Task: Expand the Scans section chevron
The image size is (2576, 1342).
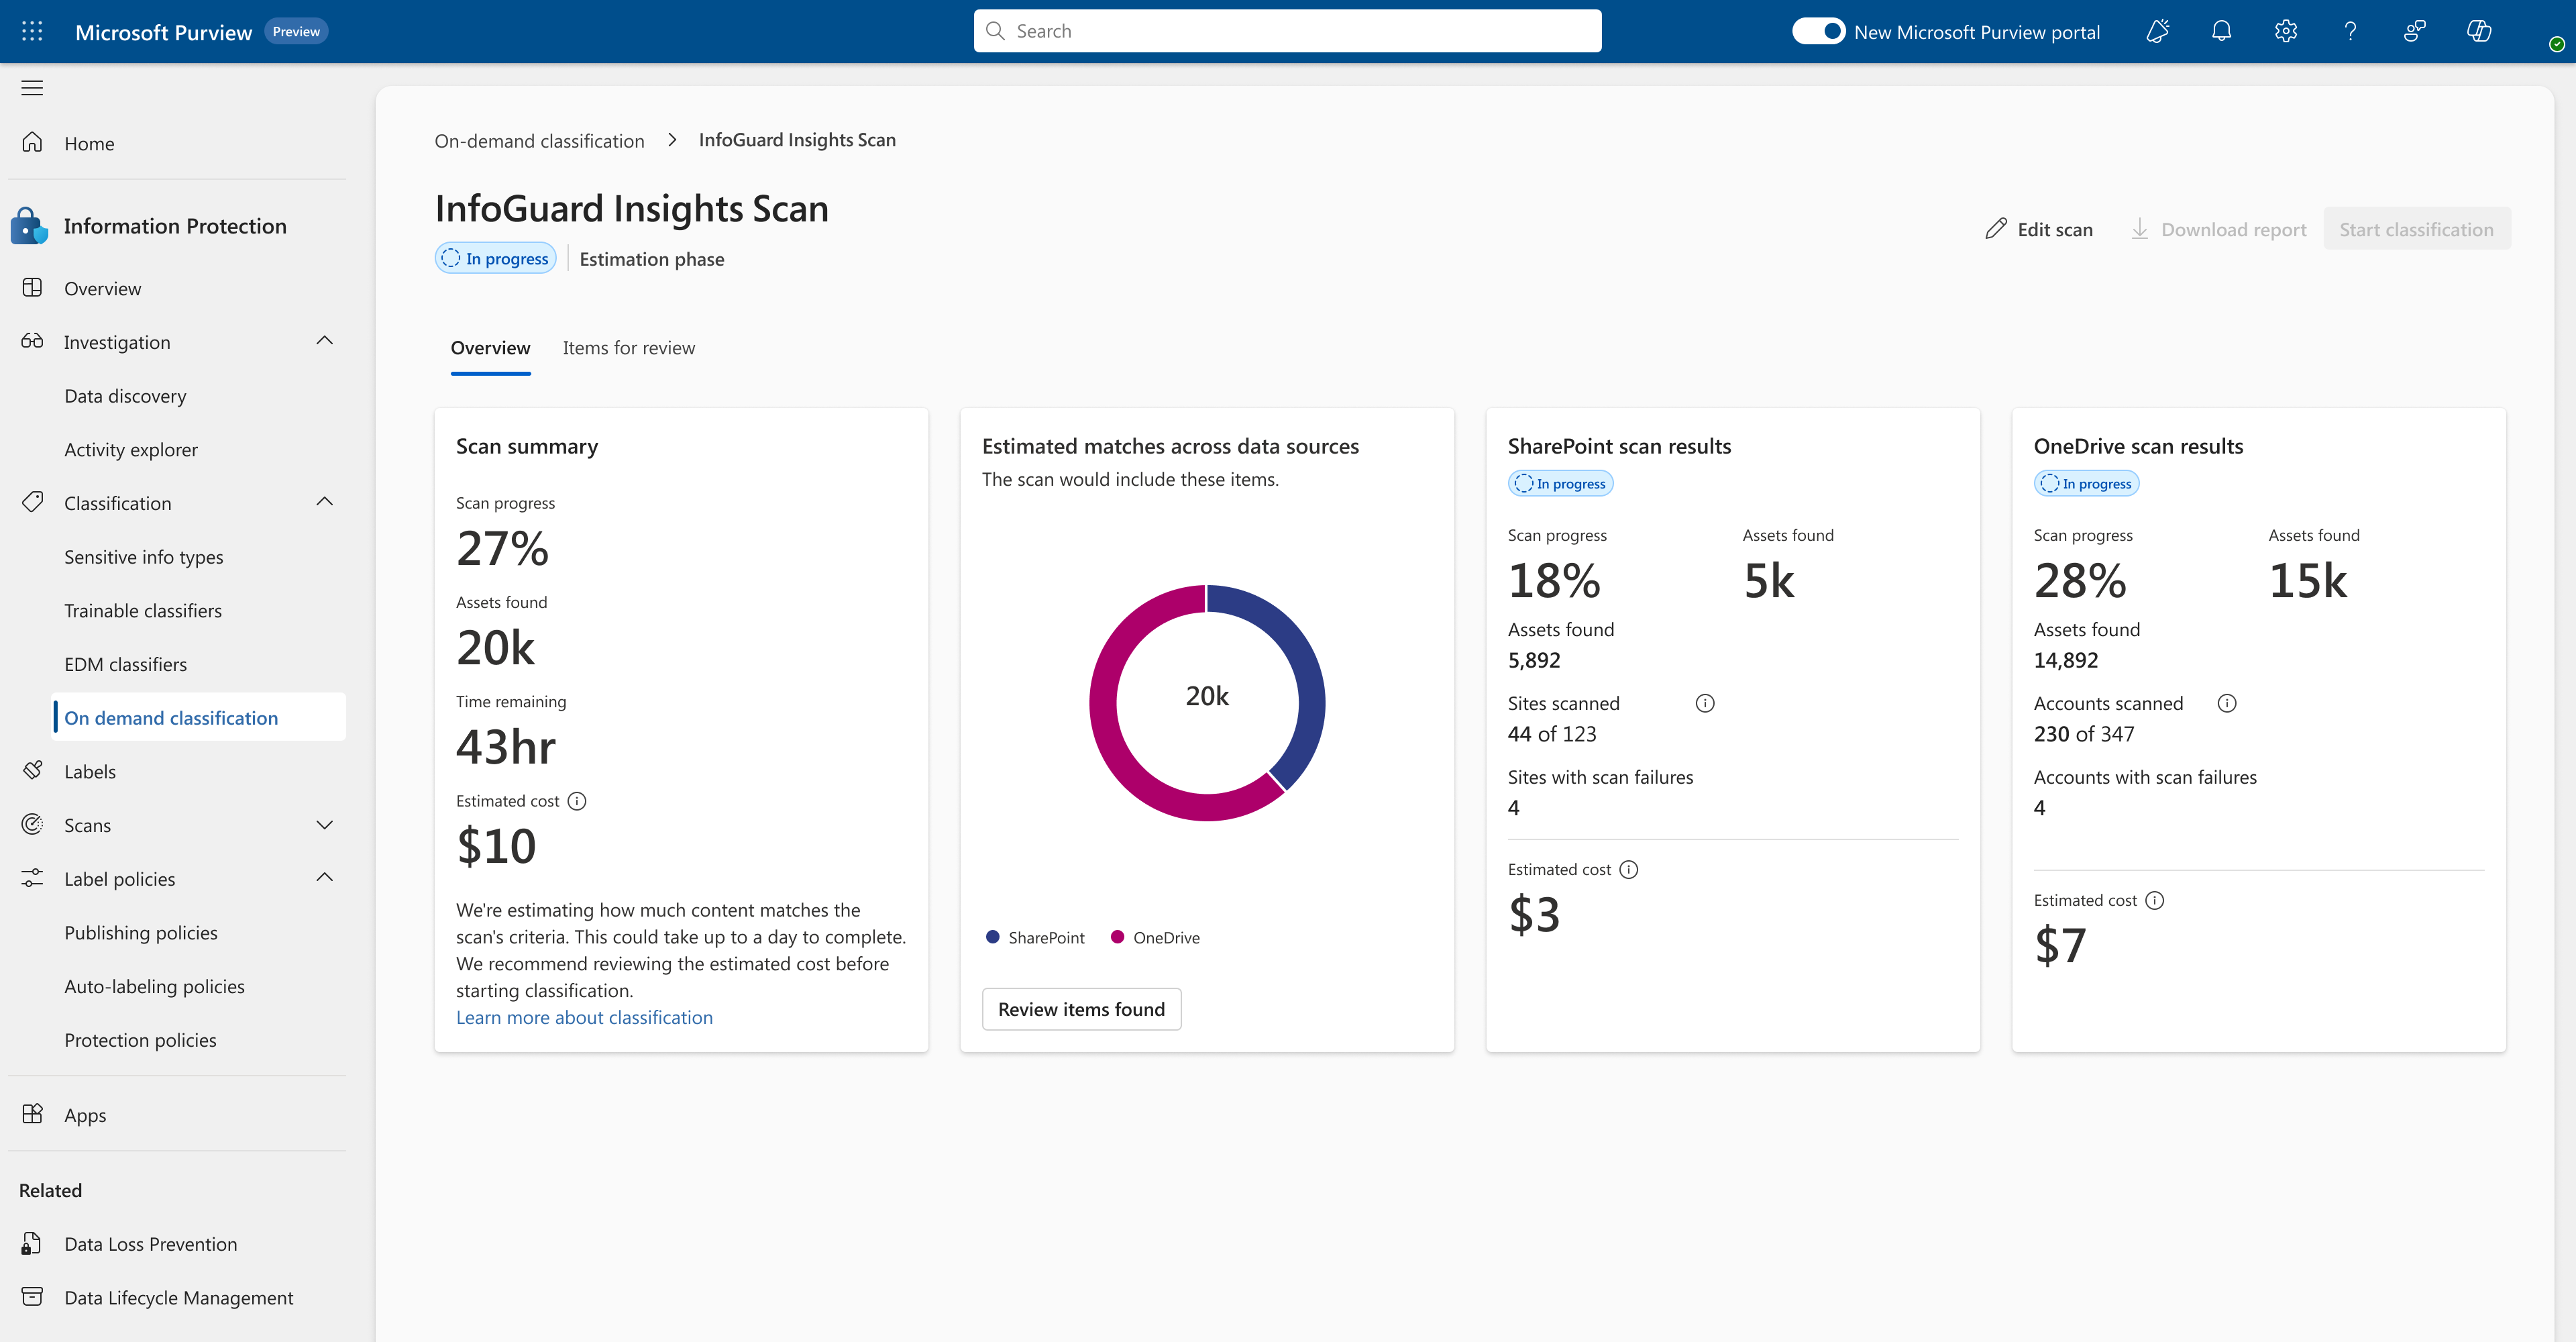Action: 324,825
